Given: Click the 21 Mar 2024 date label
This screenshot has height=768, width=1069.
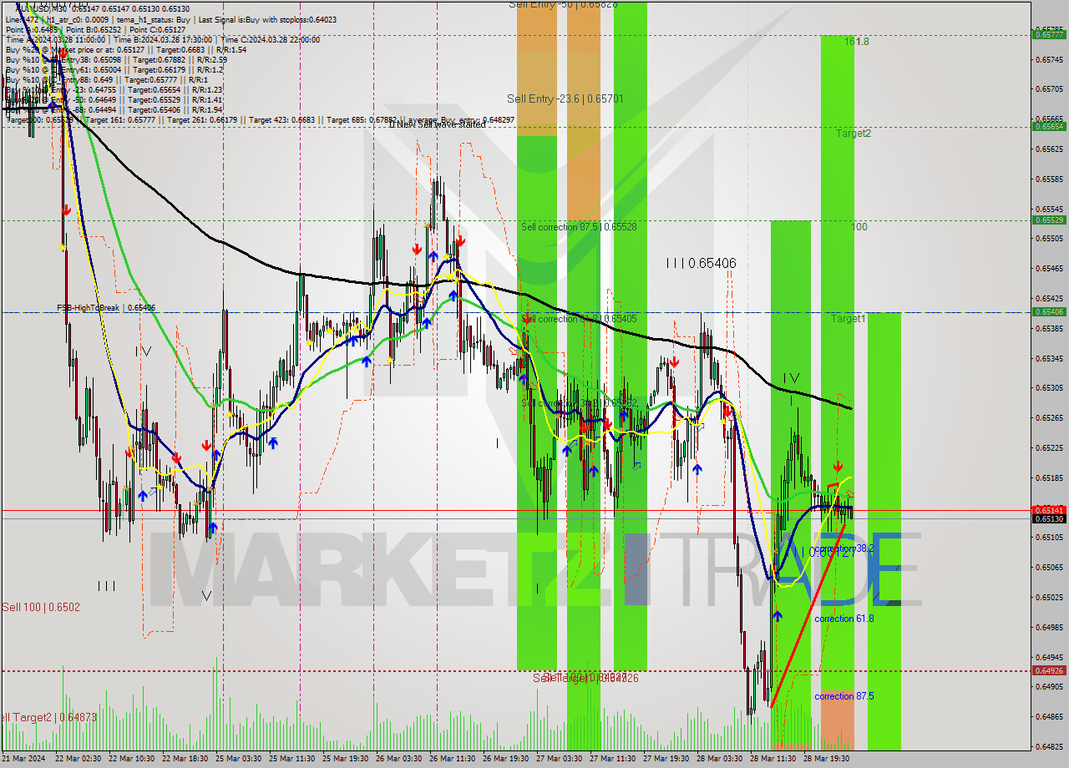Looking at the screenshot, I should [x=24, y=758].
